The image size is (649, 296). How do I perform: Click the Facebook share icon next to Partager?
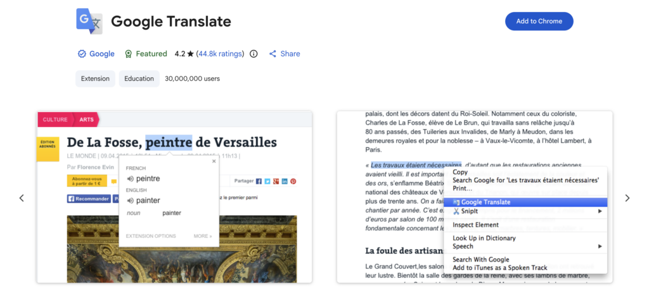[259, 182]
